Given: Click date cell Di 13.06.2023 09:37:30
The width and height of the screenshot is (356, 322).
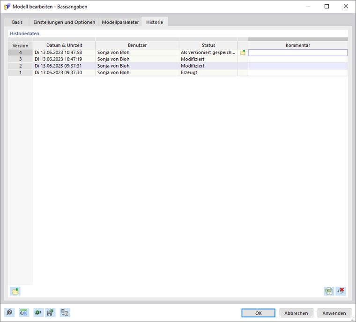Looking at the screenshot, I should 64,73.
